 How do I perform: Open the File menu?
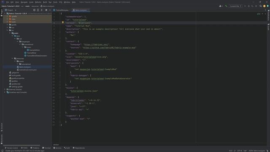pyautogui.click(x=8, y=2)
